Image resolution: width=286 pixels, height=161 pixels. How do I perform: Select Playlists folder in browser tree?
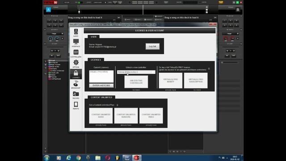pos(53,77)
